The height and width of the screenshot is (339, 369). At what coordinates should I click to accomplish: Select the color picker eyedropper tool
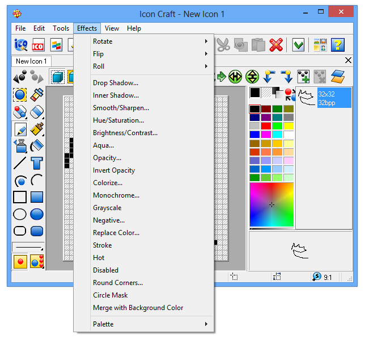tap(37, 95)
